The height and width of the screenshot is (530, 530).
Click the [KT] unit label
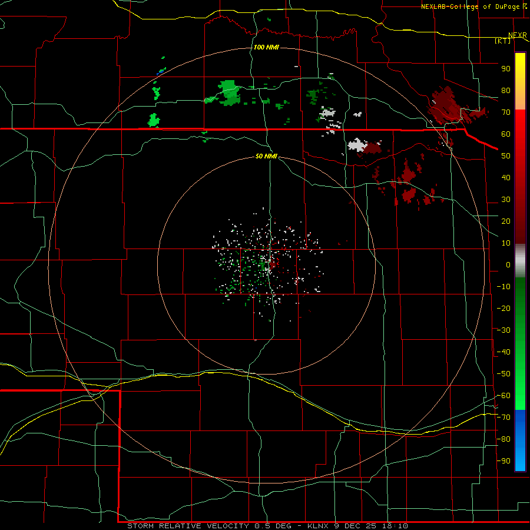pyautogui.click(x=503, y=41)
